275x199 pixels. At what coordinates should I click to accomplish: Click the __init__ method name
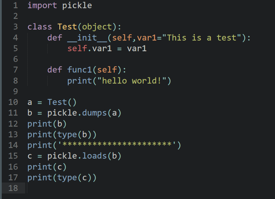click(87, 38)
